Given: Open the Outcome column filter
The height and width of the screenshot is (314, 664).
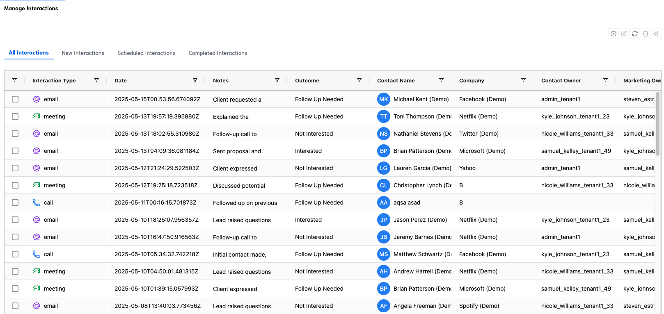Looking at the screenshot, I should 359,80.
